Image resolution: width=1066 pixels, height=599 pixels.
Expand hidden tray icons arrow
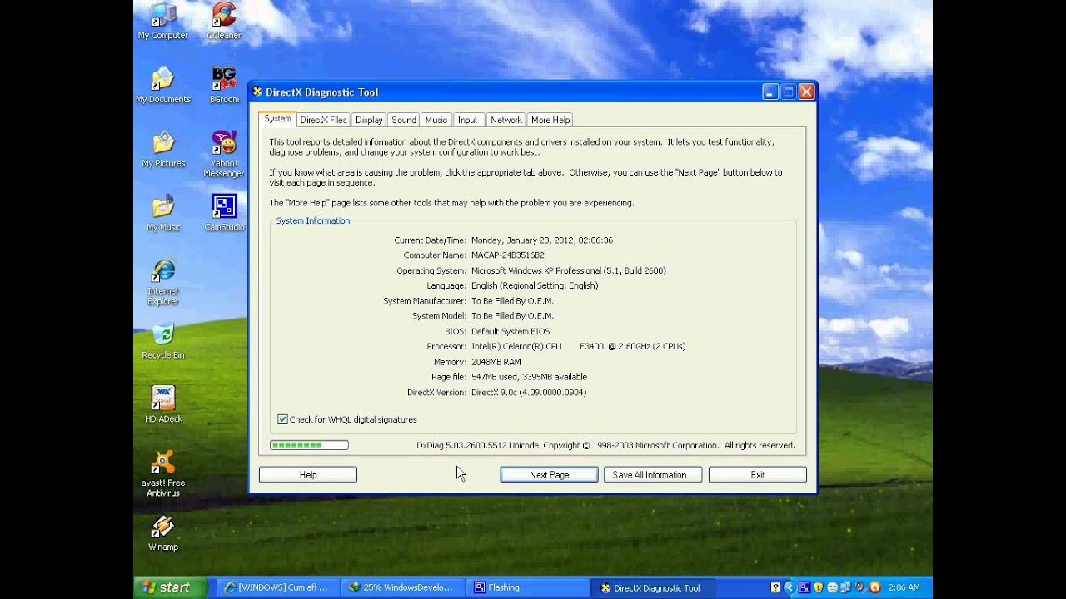click(x=790, y=587)
